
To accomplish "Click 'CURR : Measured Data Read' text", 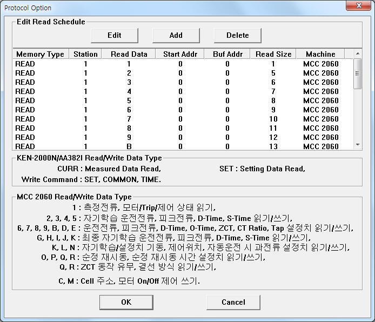I will [x=109, y=169].
